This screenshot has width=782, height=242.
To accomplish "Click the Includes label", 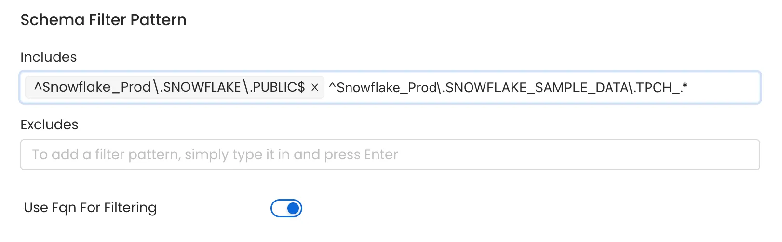I will [48, 57].
